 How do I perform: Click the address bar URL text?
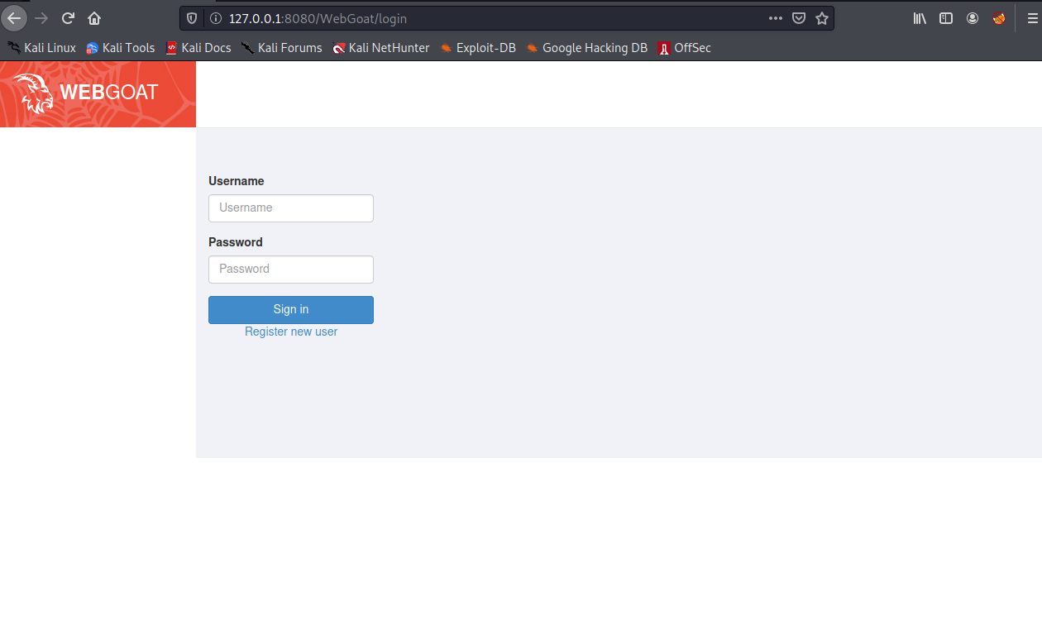[318, 18]
